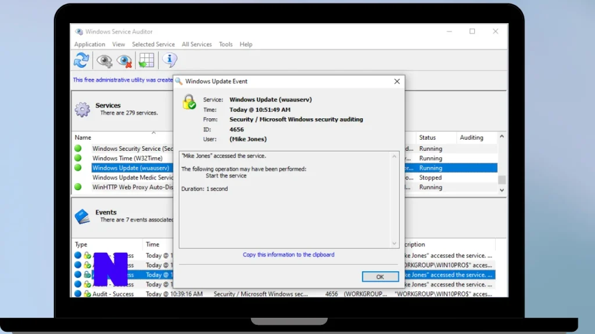
Task: Click the refresh services toolbar icon
Action: [x=81, y=60]
